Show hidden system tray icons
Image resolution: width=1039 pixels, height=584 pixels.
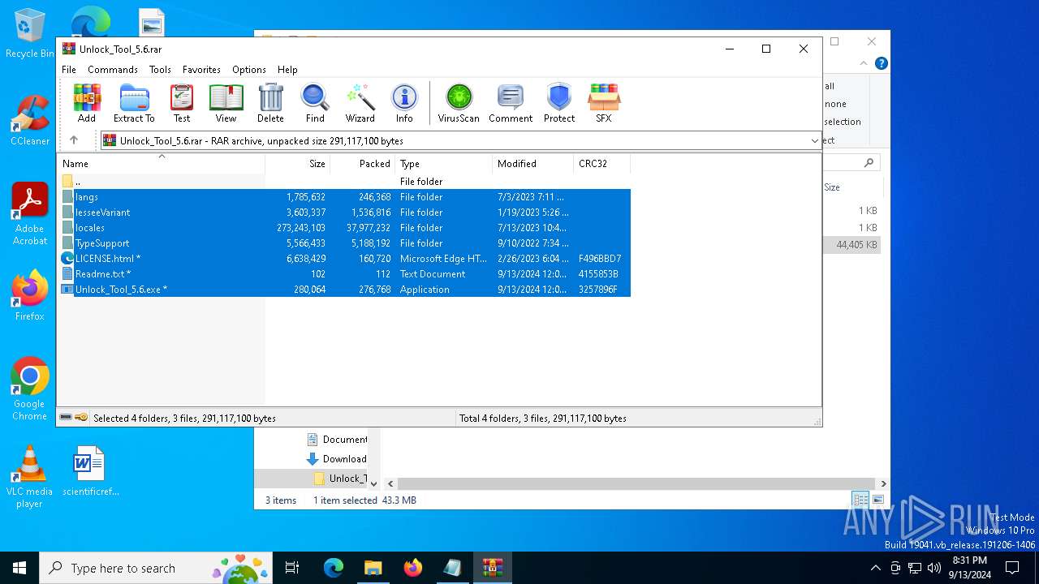tap(875, 568)
